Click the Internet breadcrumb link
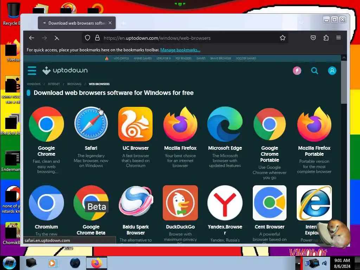Image resolution: width=360 pixels, height=270 pixels. click(x=54, y=84)
